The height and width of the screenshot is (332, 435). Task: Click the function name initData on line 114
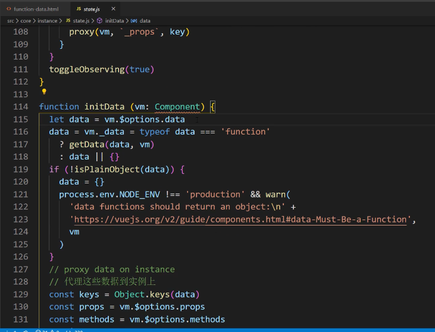coord(104,107)
